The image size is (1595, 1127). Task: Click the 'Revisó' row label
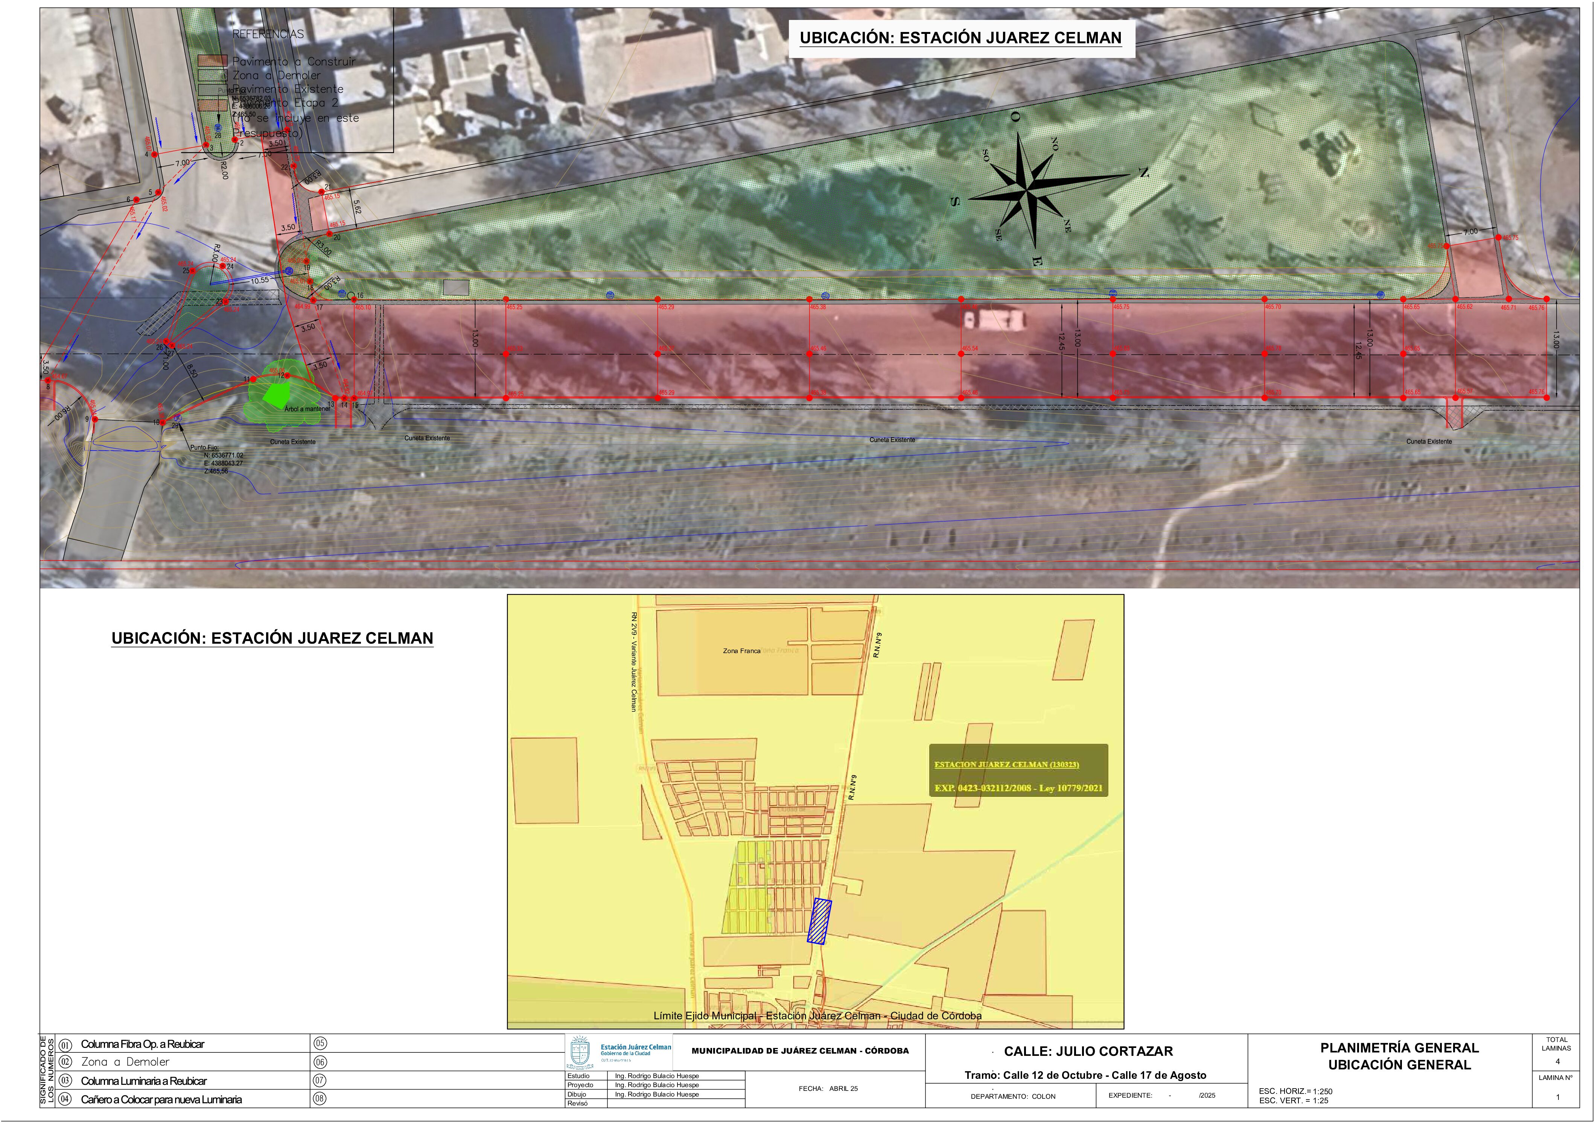[x=577, y=1104]
